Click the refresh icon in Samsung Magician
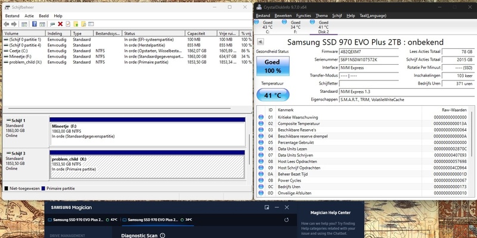 (286, 220)
